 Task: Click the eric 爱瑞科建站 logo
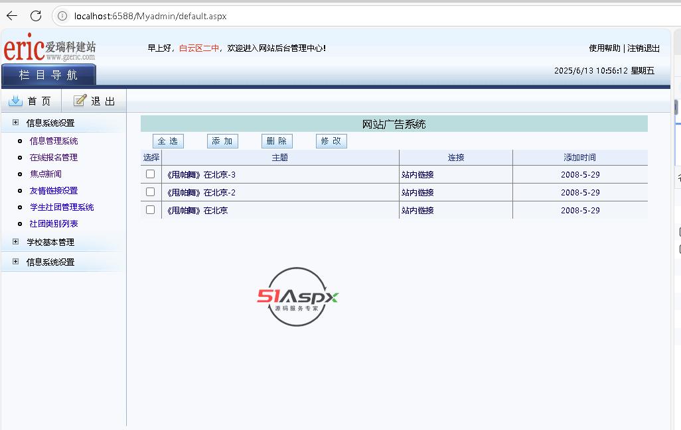pos(50,48)
